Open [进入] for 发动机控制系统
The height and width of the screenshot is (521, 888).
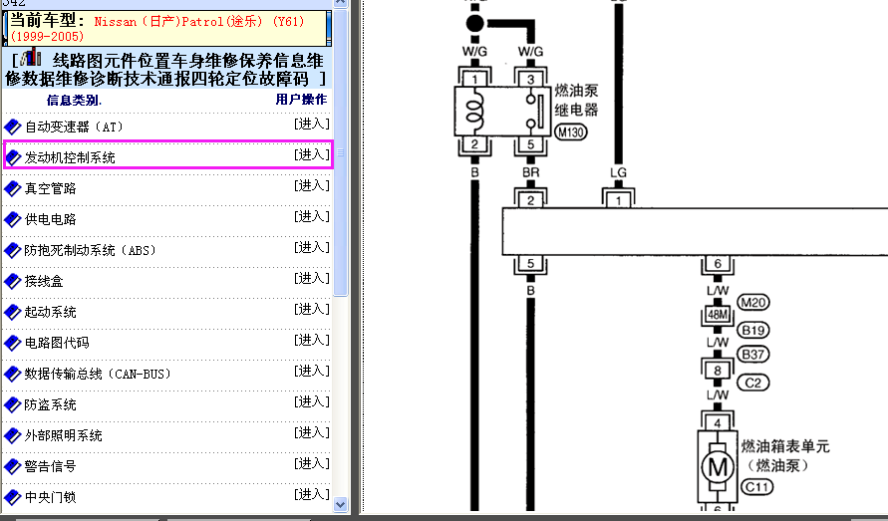[x=312, y=154]
